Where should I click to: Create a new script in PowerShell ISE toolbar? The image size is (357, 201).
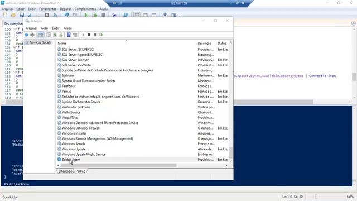pyautogui.click(x=5, y=15)
